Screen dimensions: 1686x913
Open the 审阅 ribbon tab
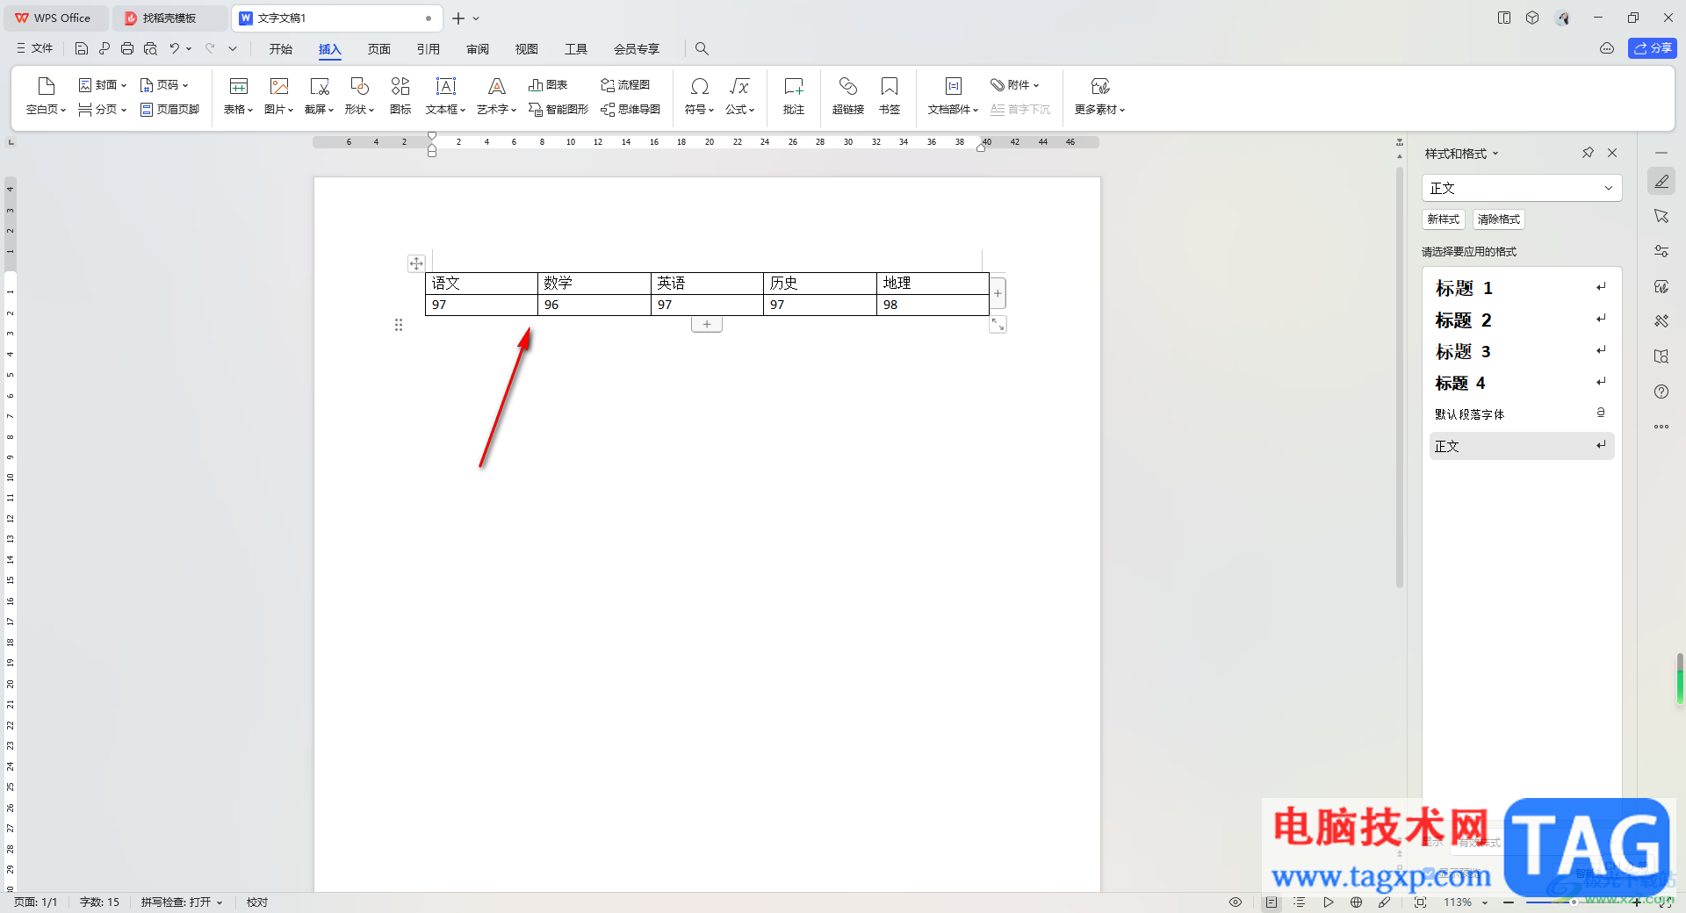point(478,49)
